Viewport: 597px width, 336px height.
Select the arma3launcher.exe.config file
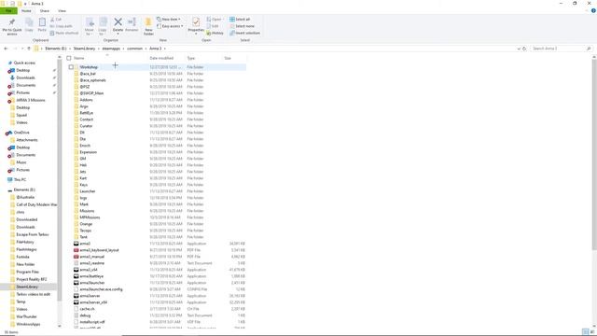pos(101,289)
